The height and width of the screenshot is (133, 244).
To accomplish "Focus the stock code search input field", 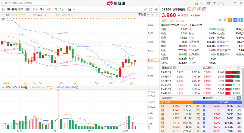I will click(25, 3).
